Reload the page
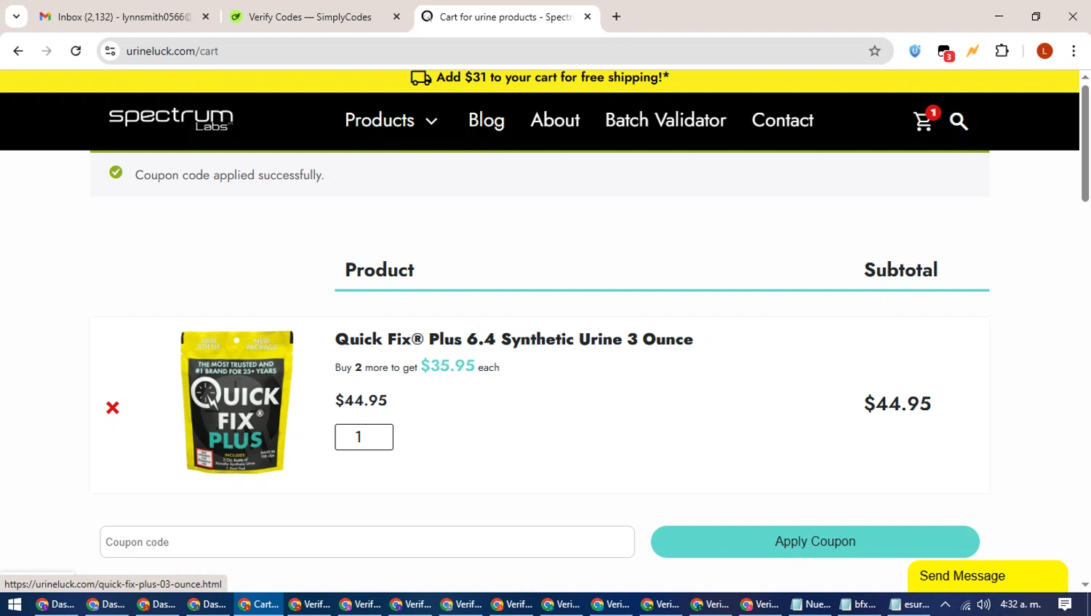 coord(76,51)
